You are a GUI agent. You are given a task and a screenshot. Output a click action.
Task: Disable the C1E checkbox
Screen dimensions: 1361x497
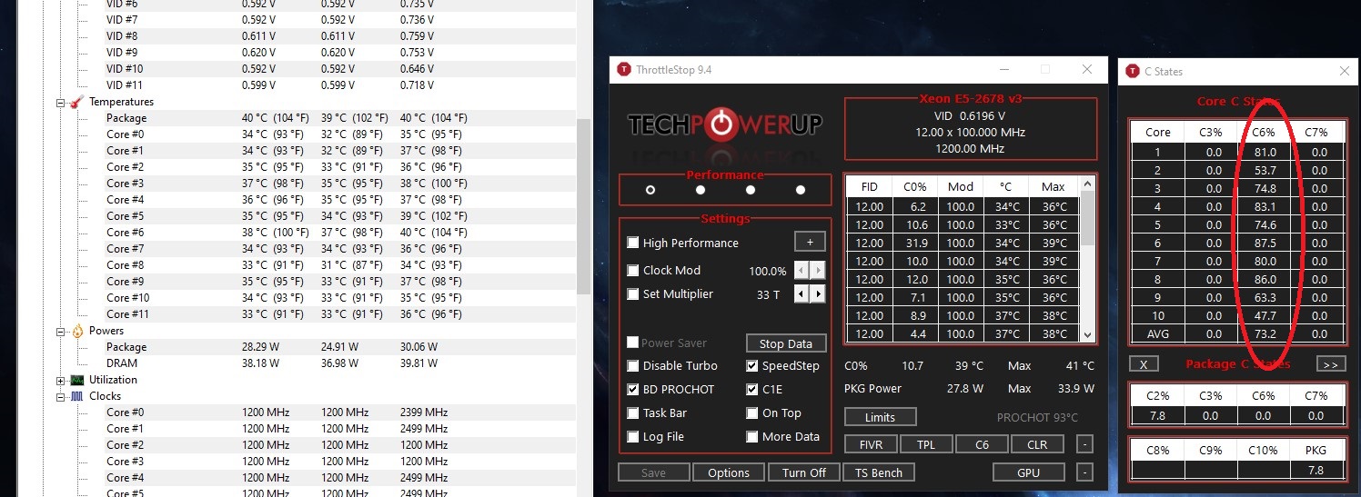752,389
